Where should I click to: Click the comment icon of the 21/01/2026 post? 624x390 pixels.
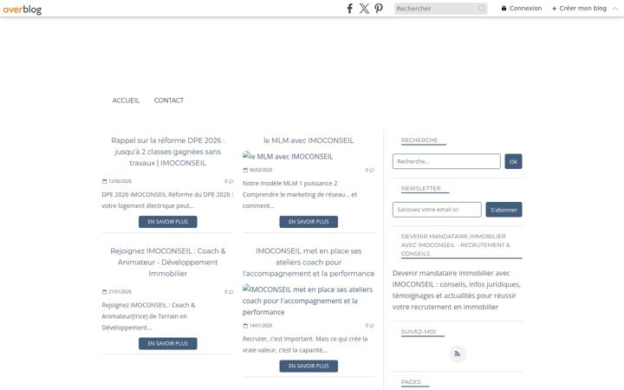(231, 292)
